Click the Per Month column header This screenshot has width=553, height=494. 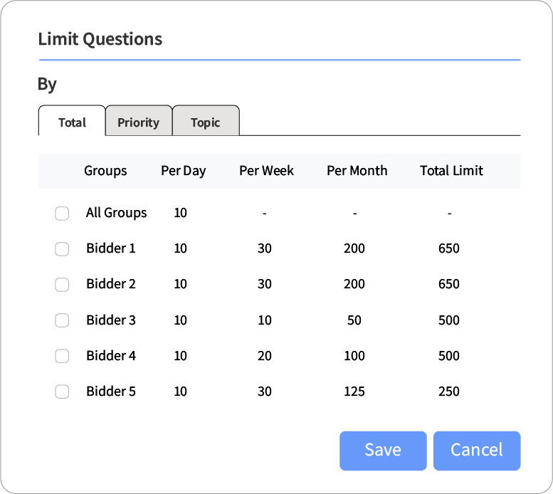click(357, 171)
